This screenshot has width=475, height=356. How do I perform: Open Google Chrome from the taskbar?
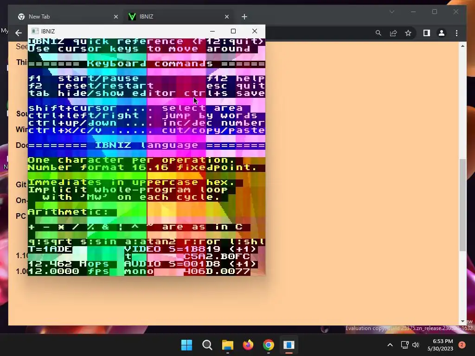tap(269, 345)
